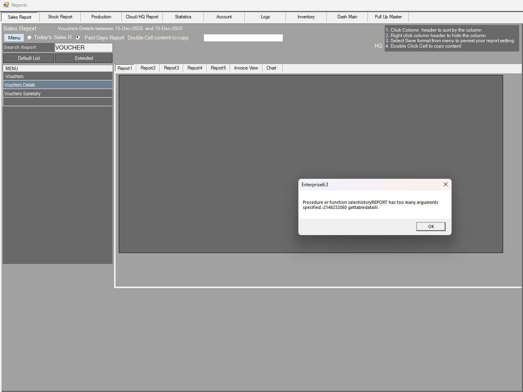Close the Enterprise6.3 dialog with X
This screenshot has width=523, height=392.
[445, 184]
